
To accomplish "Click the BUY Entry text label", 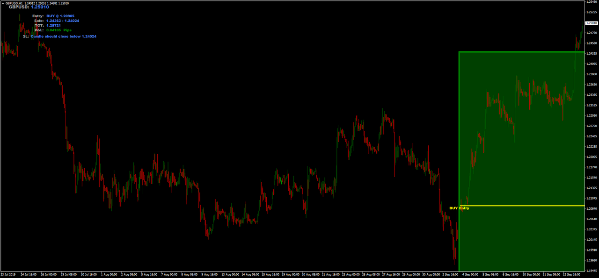I will 459,208.
